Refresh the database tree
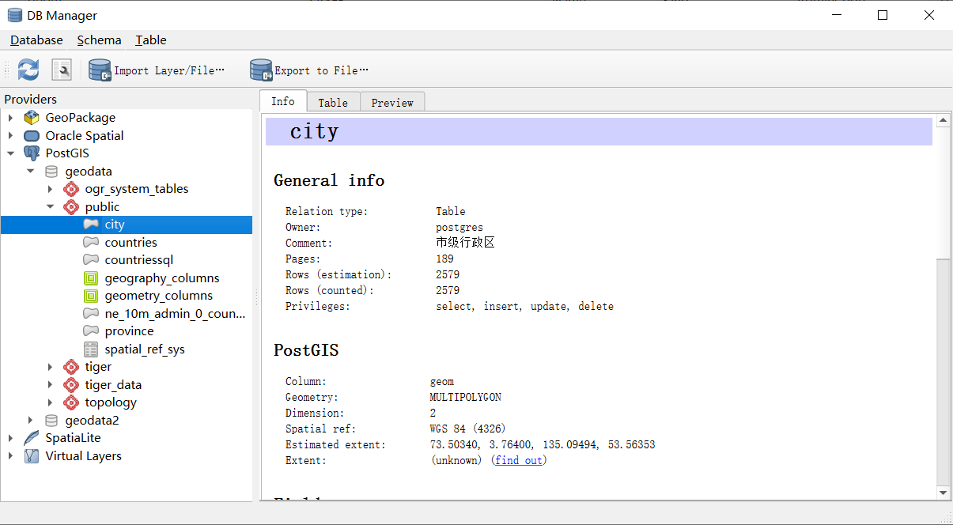Image resolution: width=953 pixels, height=525 pixels. coord(28,70)
